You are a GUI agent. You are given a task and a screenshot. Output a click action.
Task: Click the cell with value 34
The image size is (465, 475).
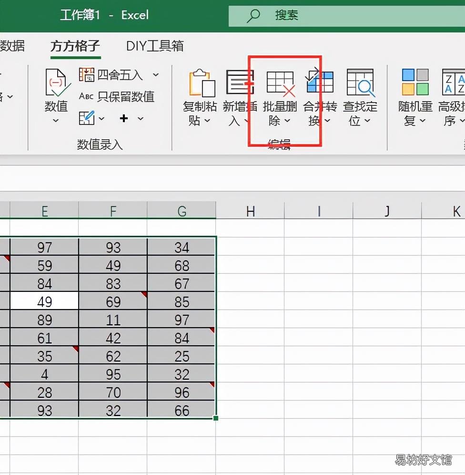pos(182,247)
